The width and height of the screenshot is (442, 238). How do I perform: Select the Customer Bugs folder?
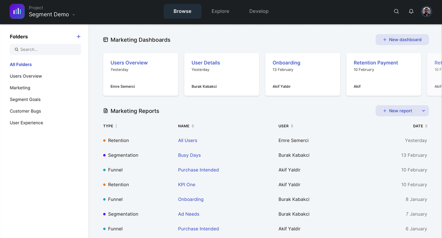tap(25, 111)
